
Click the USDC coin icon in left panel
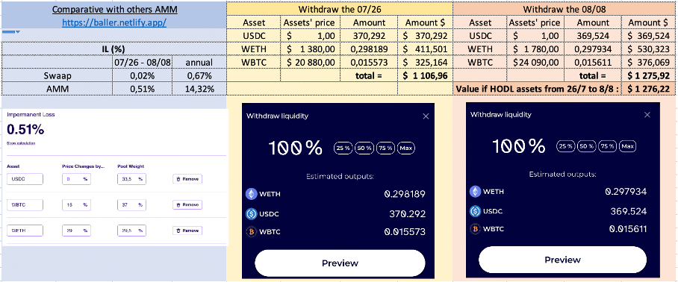click(x=251, y=213)
